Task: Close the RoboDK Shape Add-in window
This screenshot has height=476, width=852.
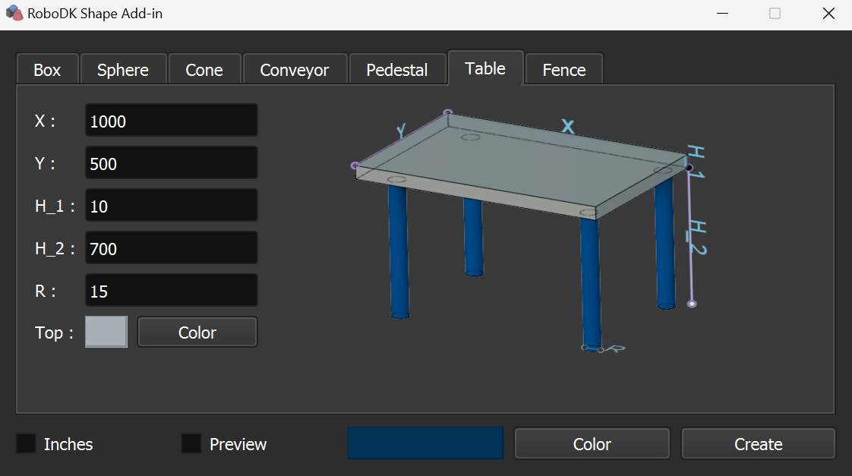Action: coord(828,14)
